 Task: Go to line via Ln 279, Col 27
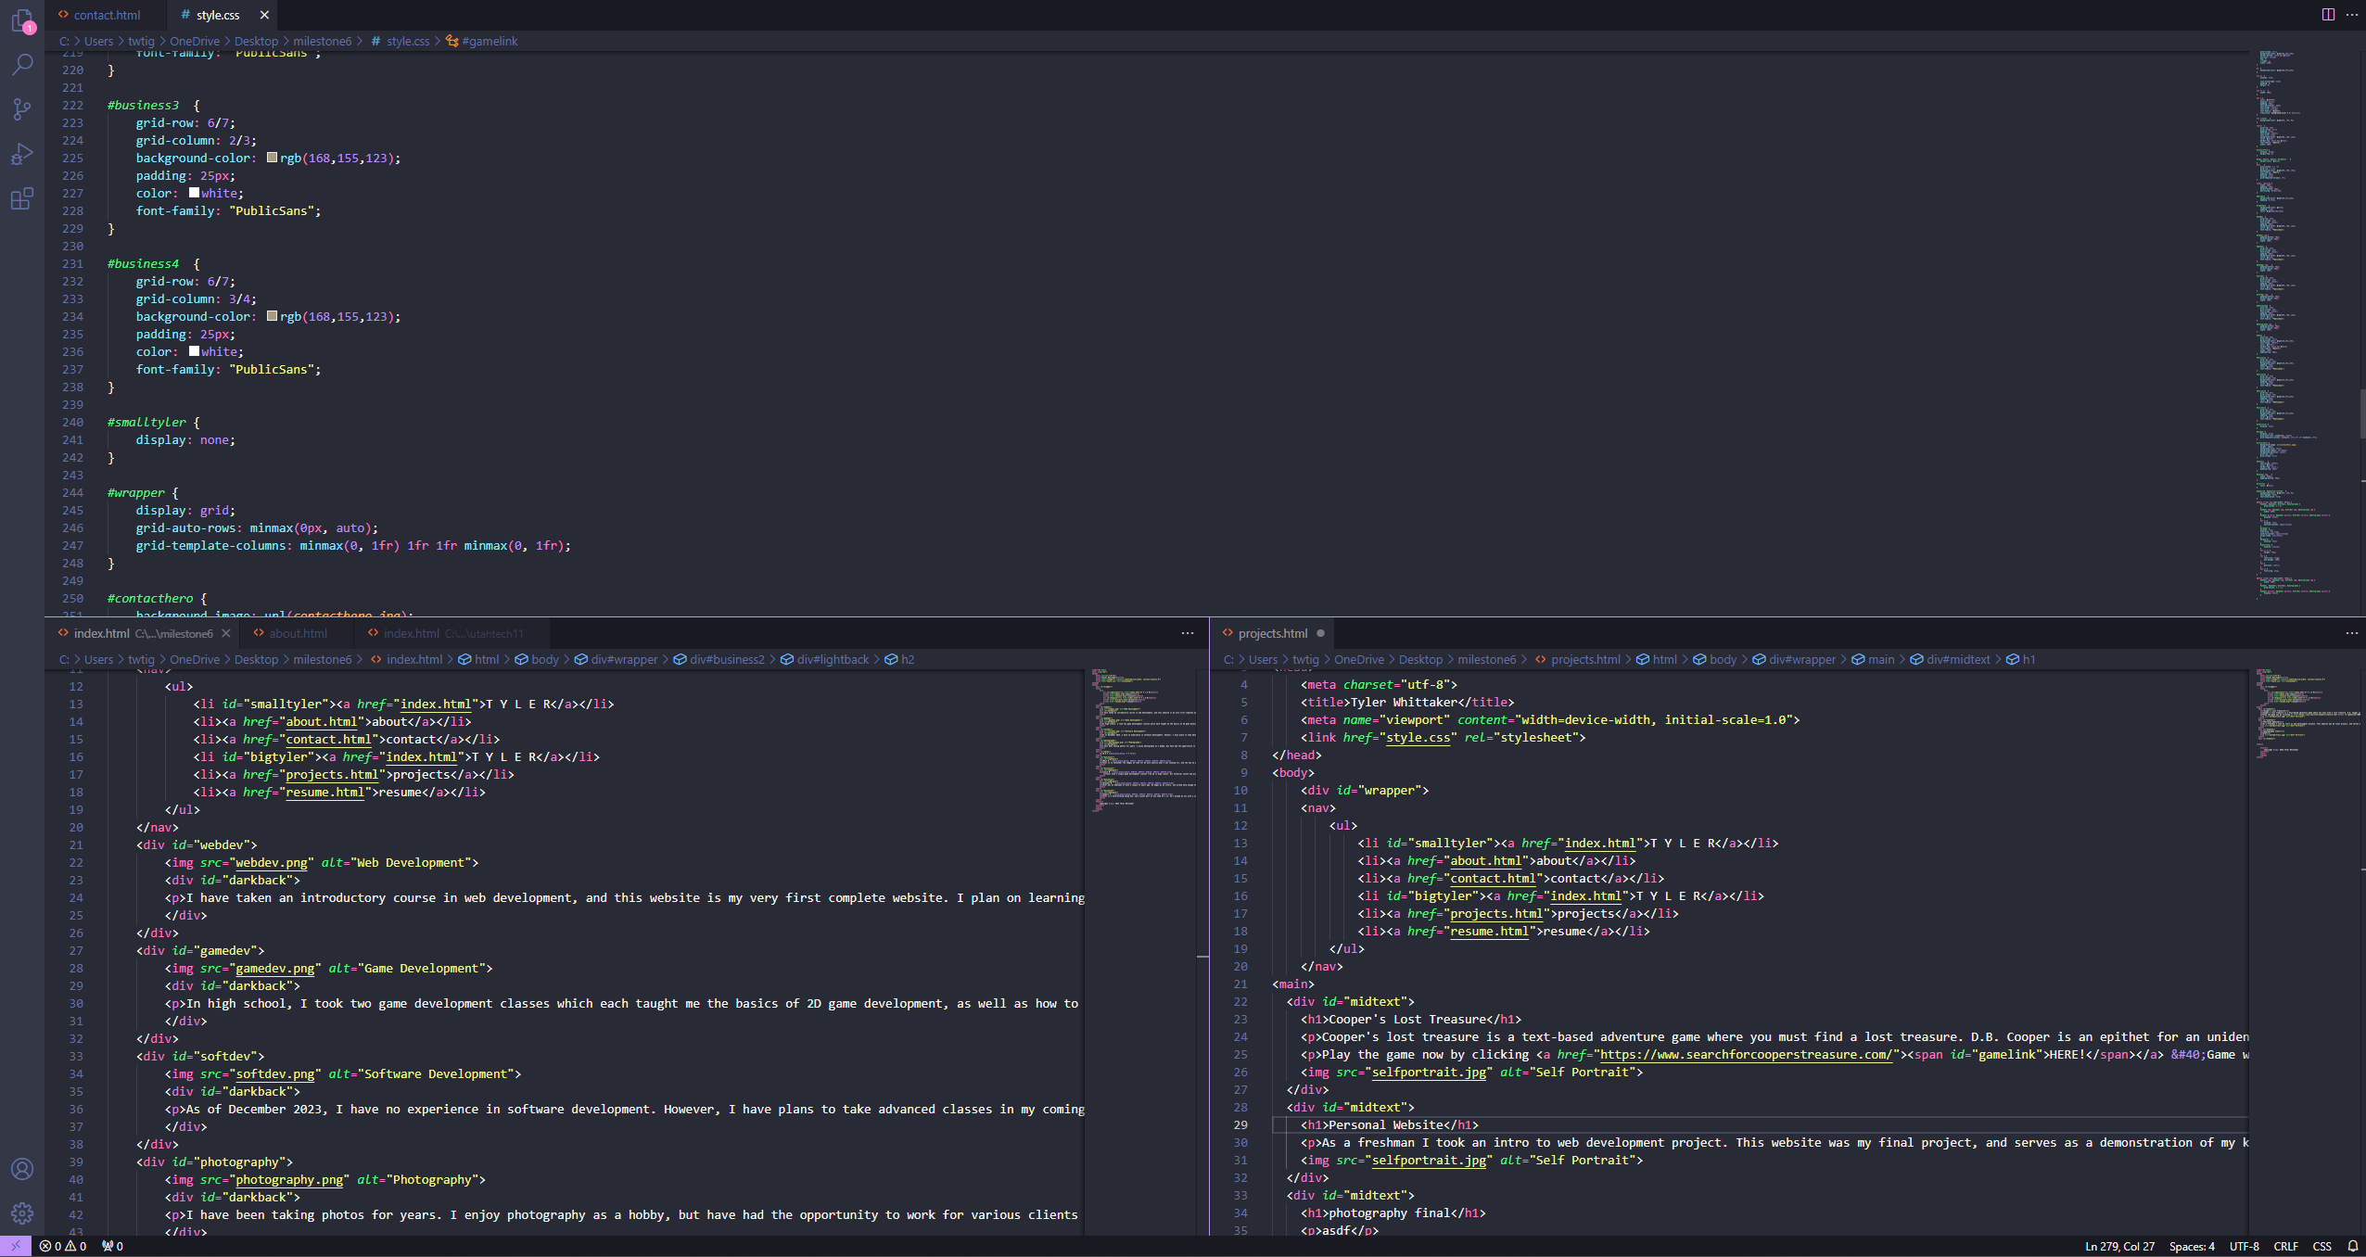[x=2119, y=1246]
